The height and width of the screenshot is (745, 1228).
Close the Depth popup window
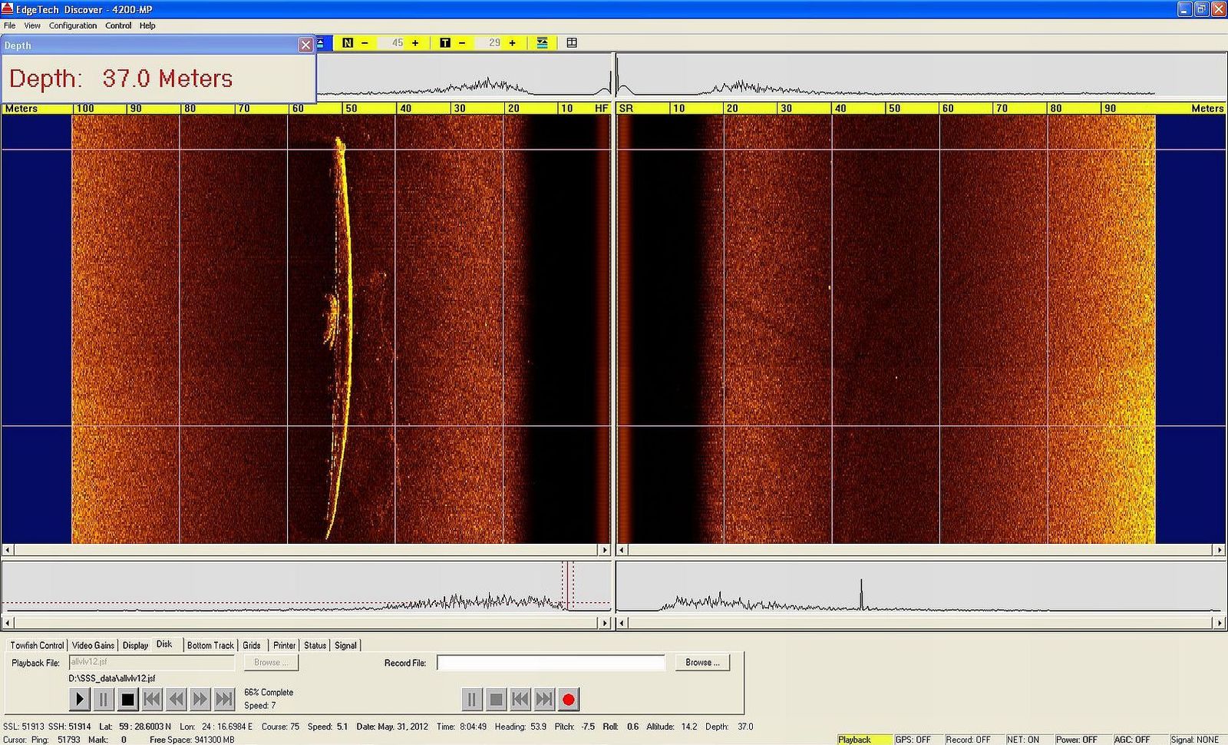coord(305,45)
